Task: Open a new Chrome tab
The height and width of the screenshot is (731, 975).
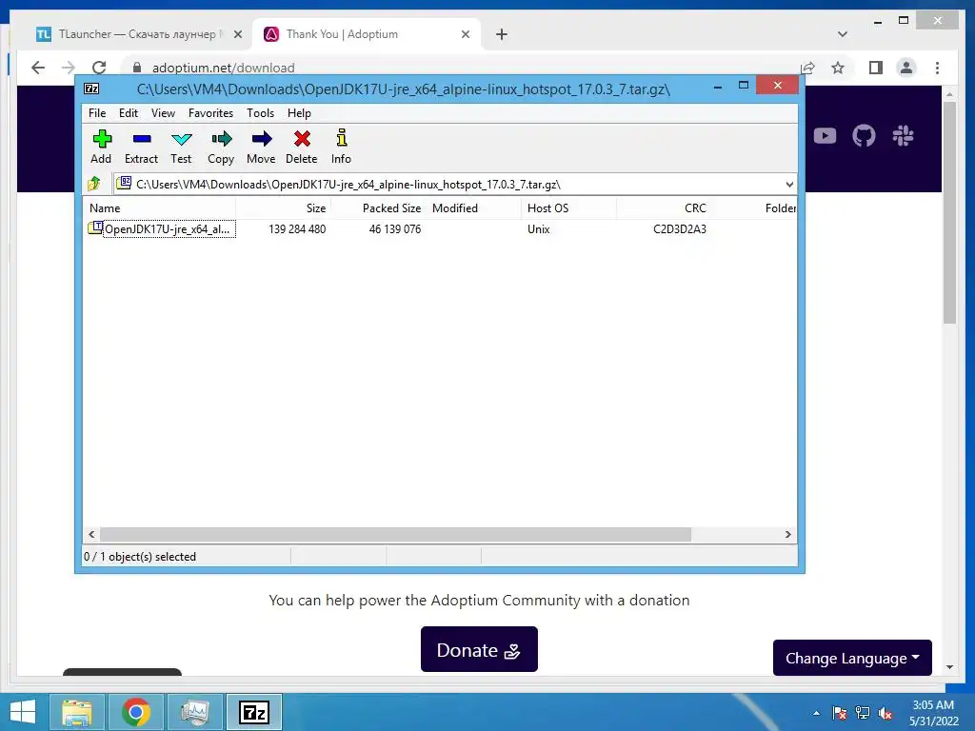Action: [501, 34]
